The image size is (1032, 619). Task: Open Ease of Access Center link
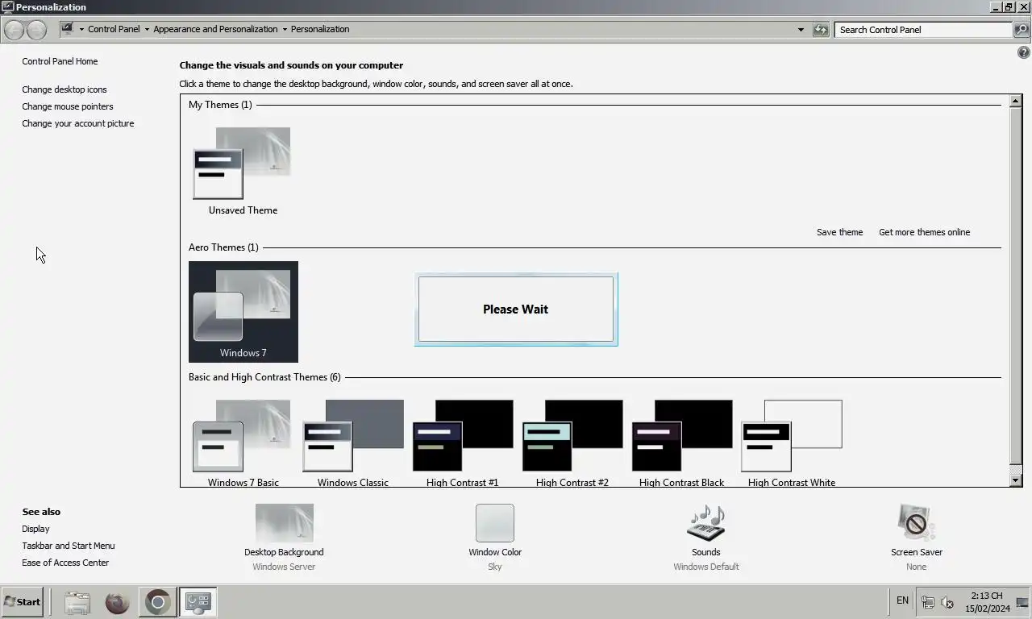click(x=65, y=563)
